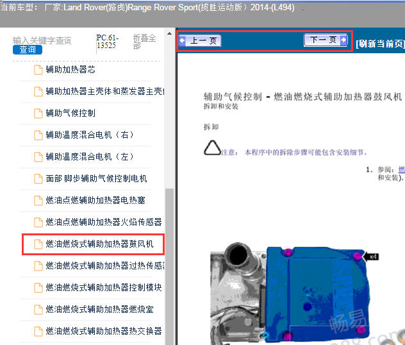Viewport: 405px width, 345px height.
Task: Go to previous page 上一页
Action: click(x=200, y=40)
